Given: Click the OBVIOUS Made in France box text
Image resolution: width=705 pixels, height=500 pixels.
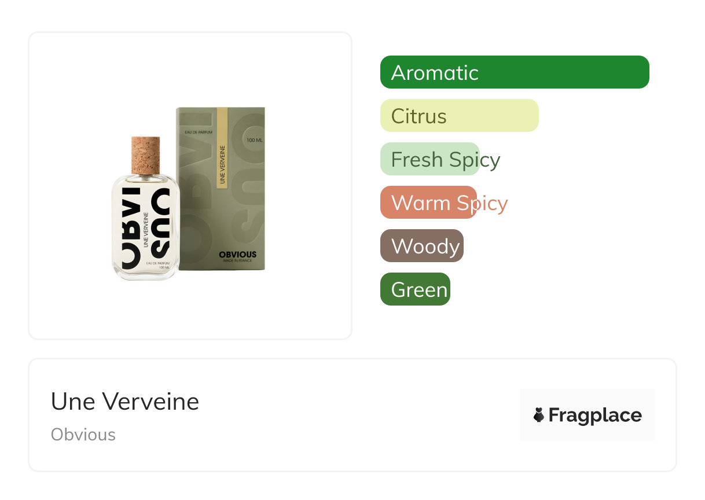Looking at the screenshot, I should (x=237, y=256).
